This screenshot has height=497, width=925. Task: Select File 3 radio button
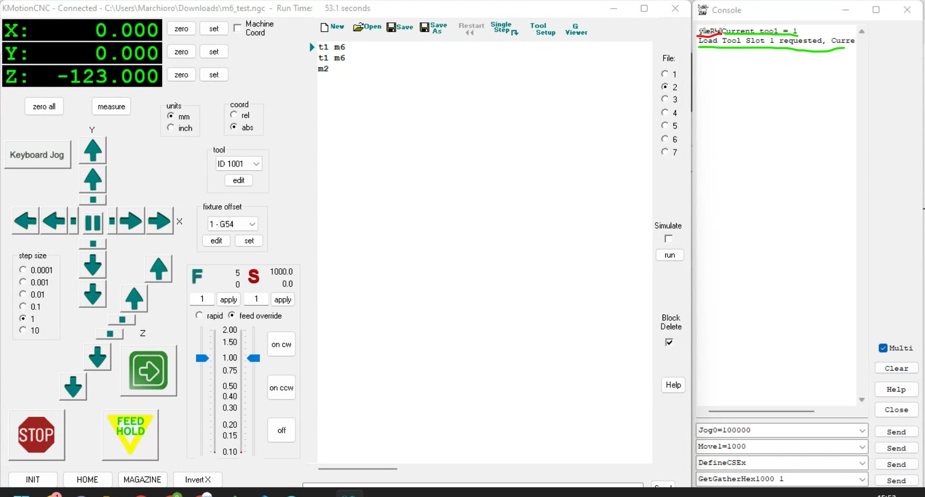pyautogui.click(x=665, y=99)
